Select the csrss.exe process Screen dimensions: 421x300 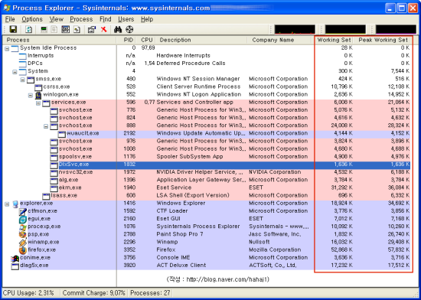[x=57, y=86]
